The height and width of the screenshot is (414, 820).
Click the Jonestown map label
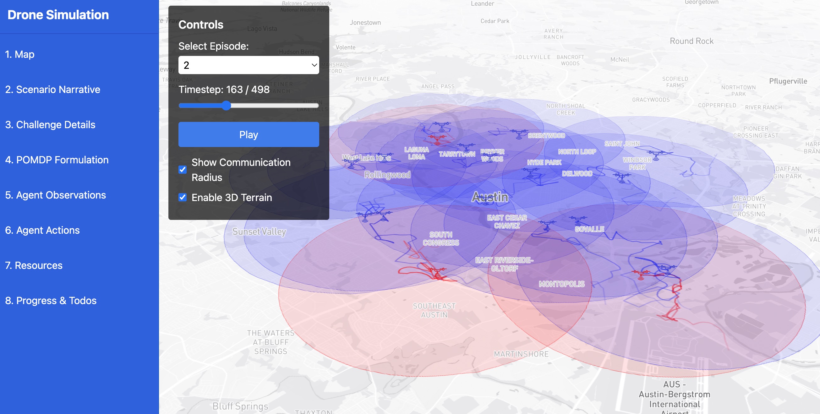pyautogui.click(x=365, y=23)
